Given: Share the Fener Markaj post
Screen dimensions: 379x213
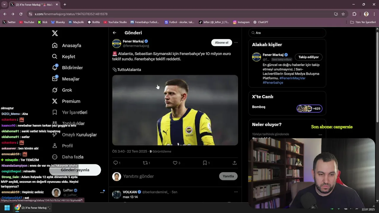Looking at the screenshot, I should (x=235, y=163).
